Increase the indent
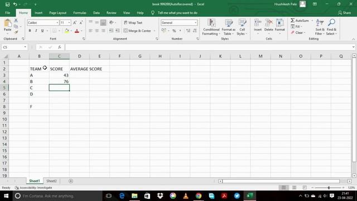 click(x=118, y=31)
